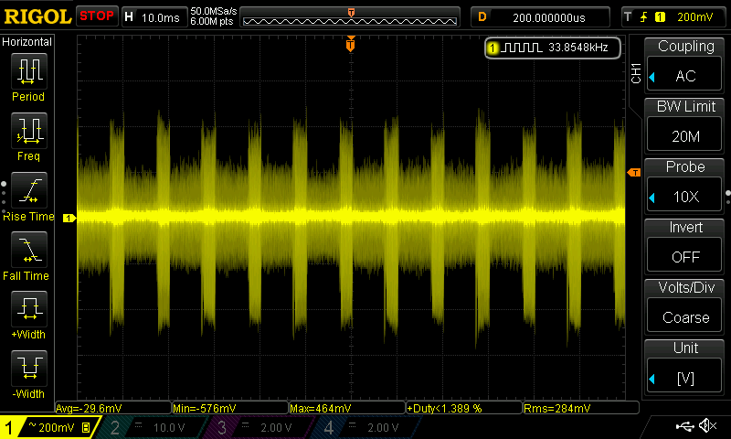
Task: Click the USB device status icon
Action: [x=685, y=426]
